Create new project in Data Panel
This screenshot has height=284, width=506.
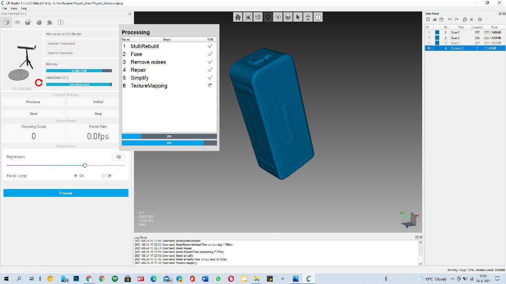428,19
